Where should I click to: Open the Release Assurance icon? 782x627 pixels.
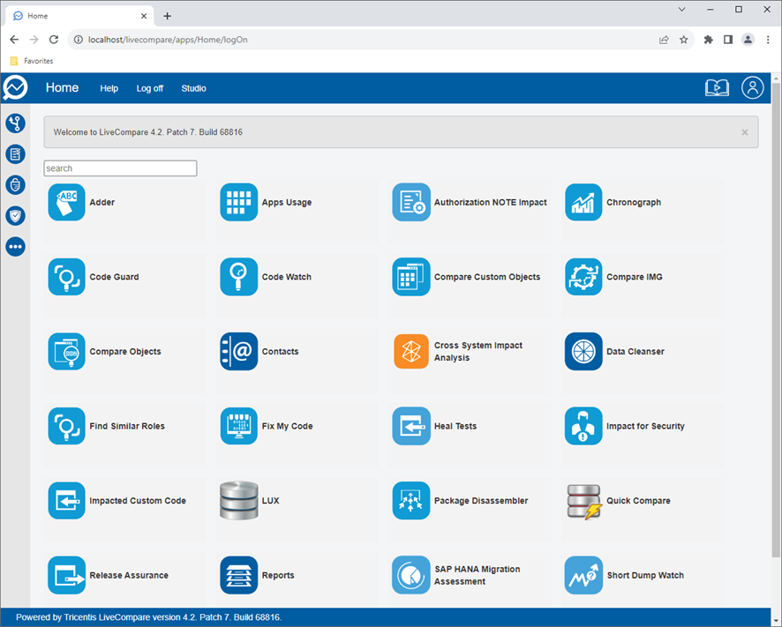66,575
